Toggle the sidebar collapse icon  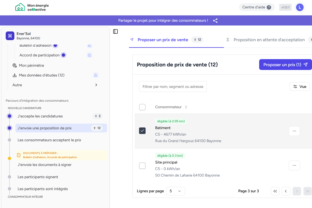[x=115, y=31]
